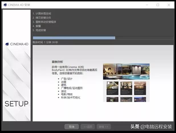
Task: Click the SETUP text in sidebar
Action: tap(17, 104)
